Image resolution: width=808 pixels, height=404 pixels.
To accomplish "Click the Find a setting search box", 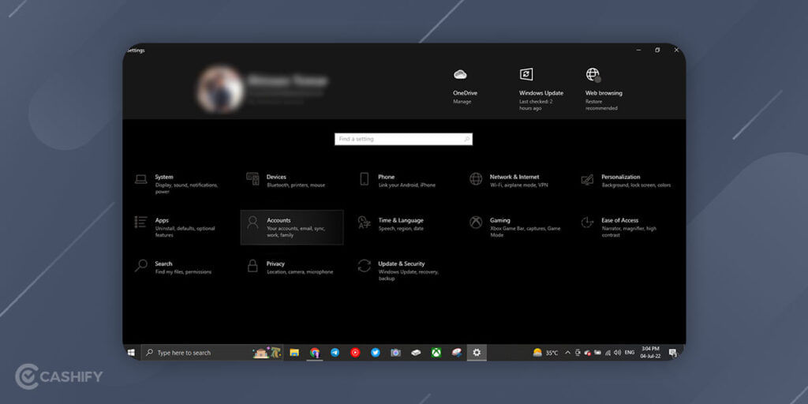I will [403, 139].
